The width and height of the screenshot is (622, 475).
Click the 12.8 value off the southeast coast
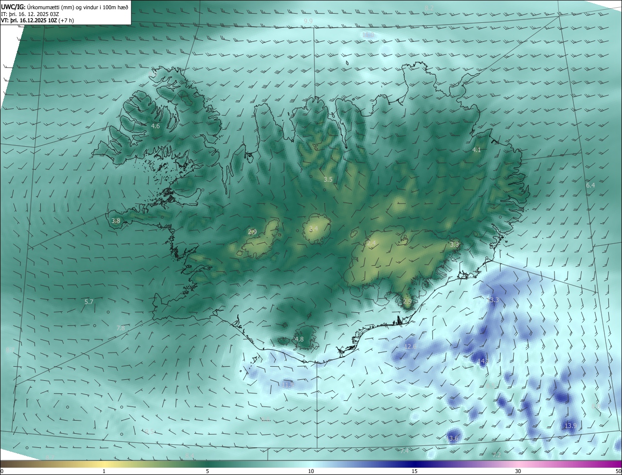pyautogui.click(x=411, y=346)
